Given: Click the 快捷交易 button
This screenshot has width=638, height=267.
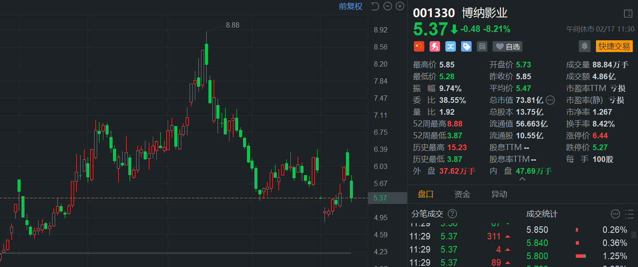Looking at the screenshot, I should [614, 46].
